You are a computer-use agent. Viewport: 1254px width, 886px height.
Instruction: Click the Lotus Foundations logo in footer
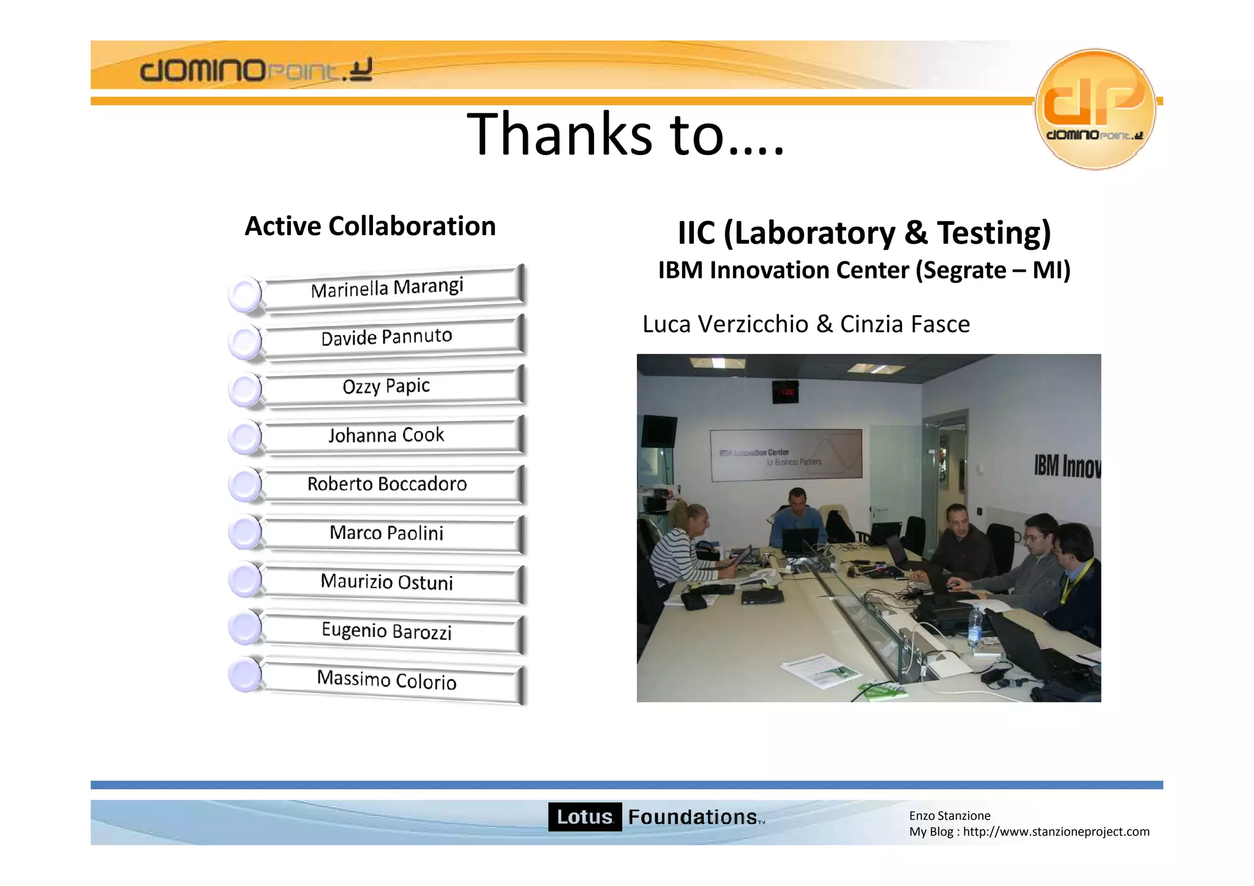[656, 817]
